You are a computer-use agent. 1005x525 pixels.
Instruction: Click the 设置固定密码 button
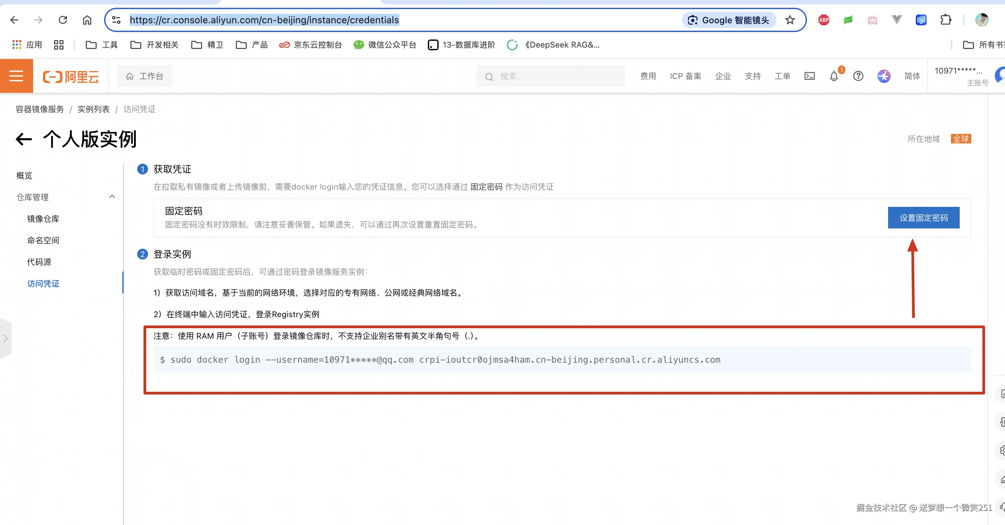pyautogui.click(x=923, y=218)
